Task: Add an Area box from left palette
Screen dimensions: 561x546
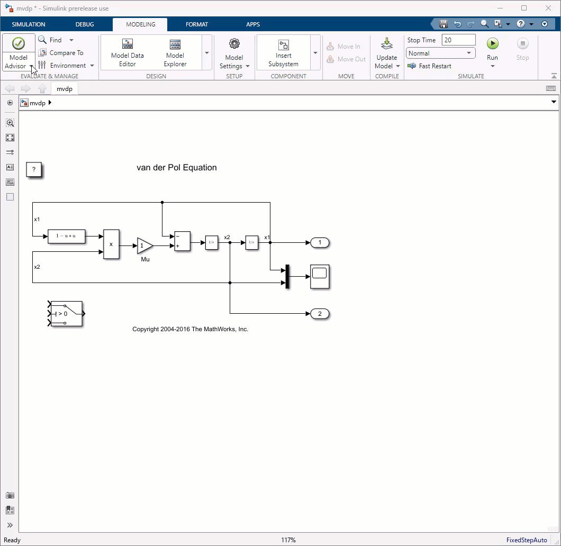Action: 10,197
